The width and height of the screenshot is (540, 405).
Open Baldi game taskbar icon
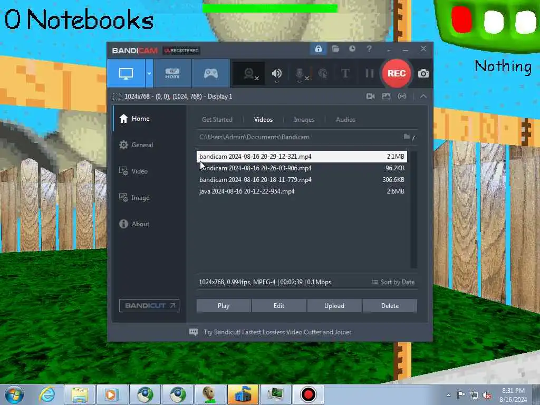click(x=210, y=394)
